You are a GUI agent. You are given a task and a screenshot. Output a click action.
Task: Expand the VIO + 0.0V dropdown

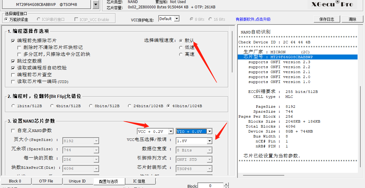coord(210,132)
